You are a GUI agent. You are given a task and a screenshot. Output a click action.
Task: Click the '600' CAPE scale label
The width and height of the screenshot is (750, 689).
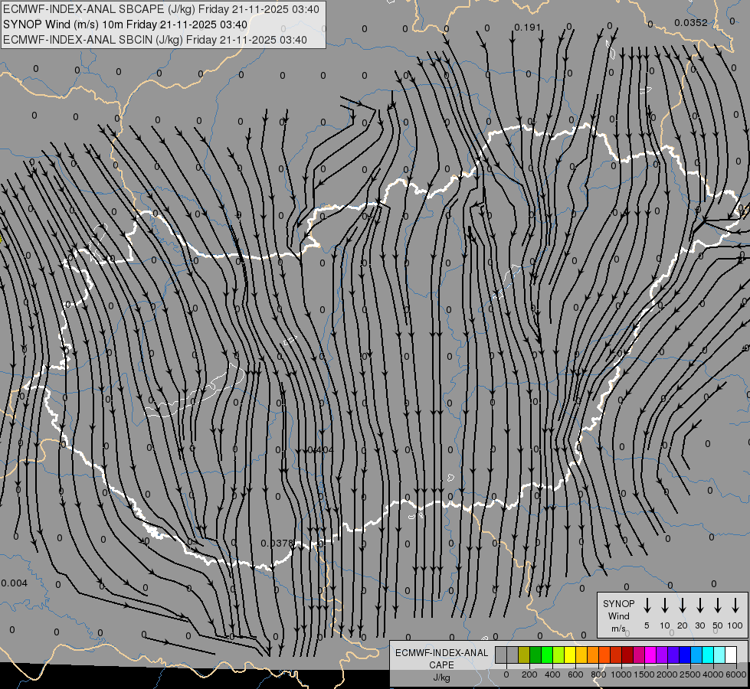[x=575, y=674]
